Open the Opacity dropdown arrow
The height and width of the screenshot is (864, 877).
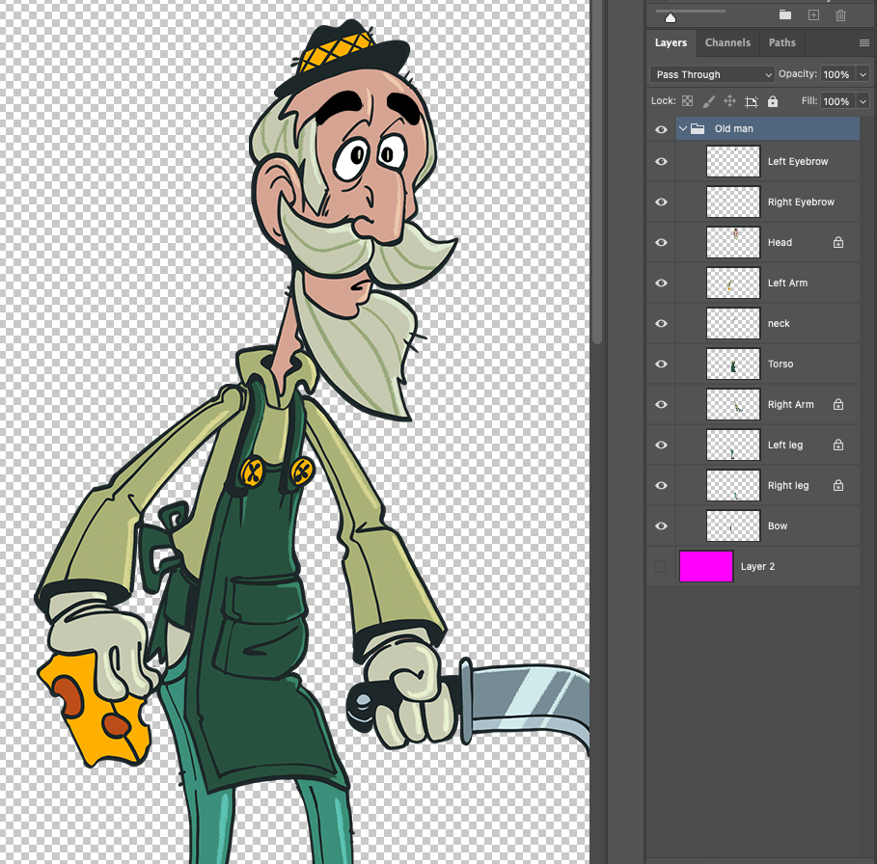pos(863,74)
